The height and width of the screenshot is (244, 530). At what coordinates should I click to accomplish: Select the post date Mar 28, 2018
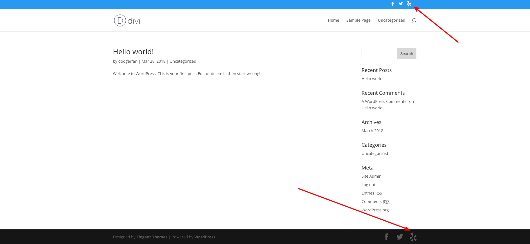(x=154, y=61)
